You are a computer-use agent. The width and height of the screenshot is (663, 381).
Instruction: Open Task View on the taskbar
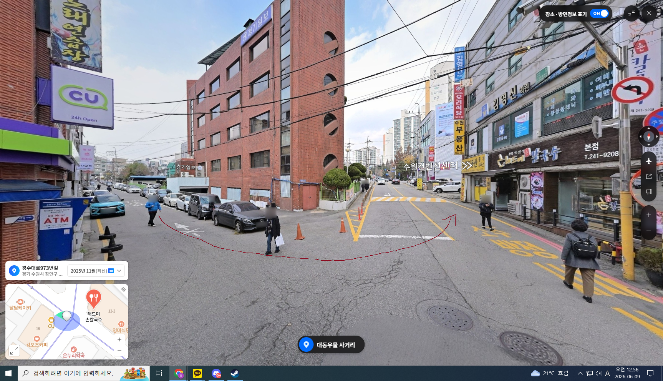point(159,373)
